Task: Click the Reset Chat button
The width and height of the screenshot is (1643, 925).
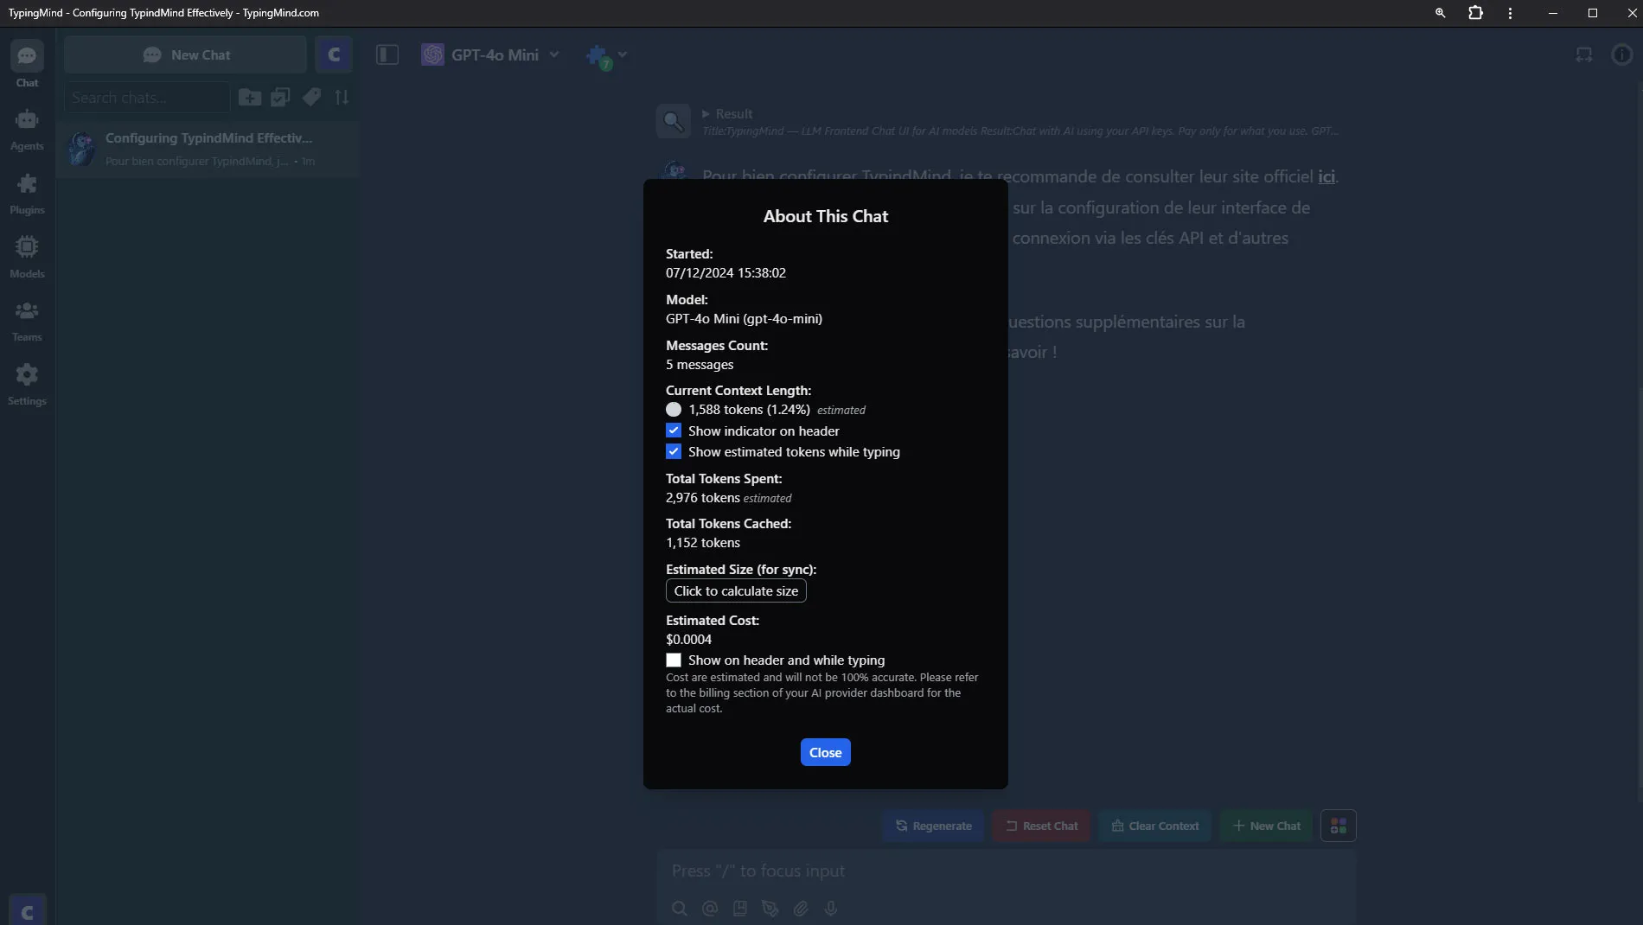Action: [1041, 826]
